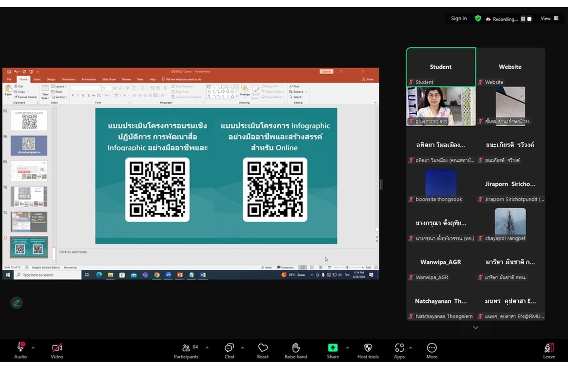
Task: Open Chrome from the Windows taskbar
Action: [x=157, y=275]
